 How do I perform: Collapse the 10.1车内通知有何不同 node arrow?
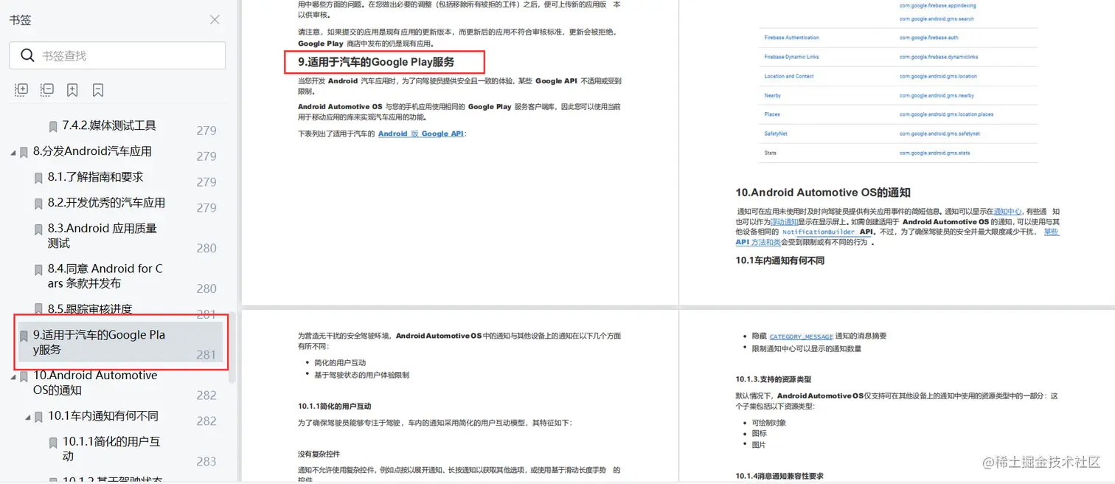coord(28,418)
